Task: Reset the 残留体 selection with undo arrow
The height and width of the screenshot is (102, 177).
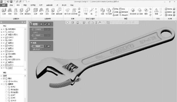Action: (49, 46)
